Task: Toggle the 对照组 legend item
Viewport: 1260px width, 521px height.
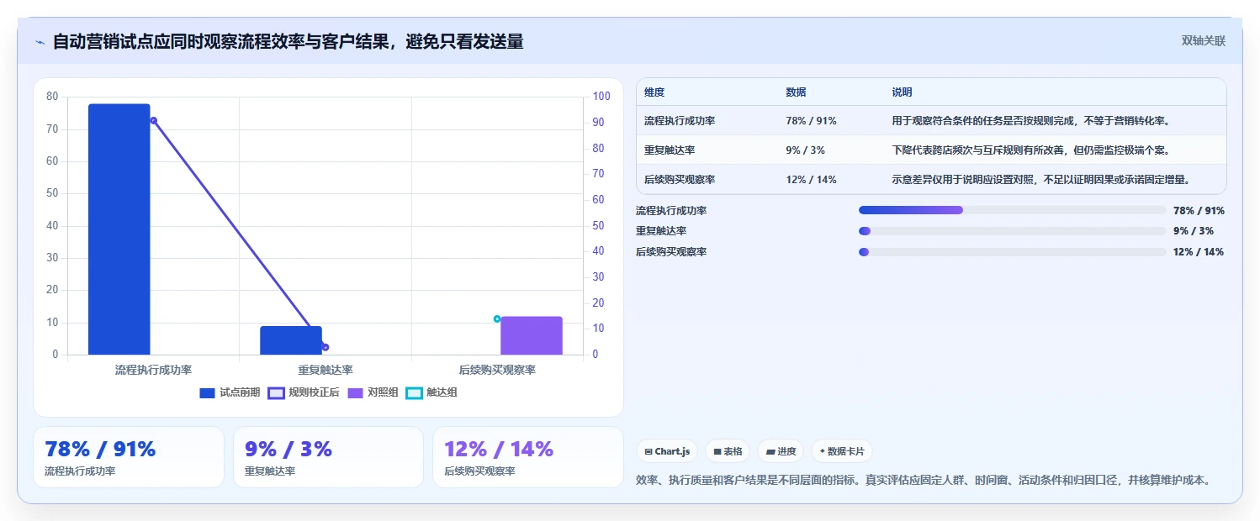Action: tap(373, 392)
